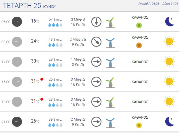180x133 pixels.
Task: Click the orange mosquito icon at 09:00
Action: [x=139, y=45]
